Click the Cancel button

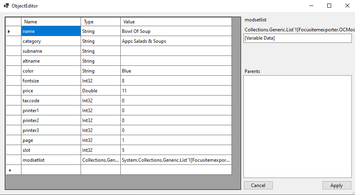click(258, 185)
